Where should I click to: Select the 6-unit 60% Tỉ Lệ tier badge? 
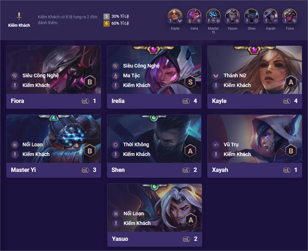tap(106, 23)
